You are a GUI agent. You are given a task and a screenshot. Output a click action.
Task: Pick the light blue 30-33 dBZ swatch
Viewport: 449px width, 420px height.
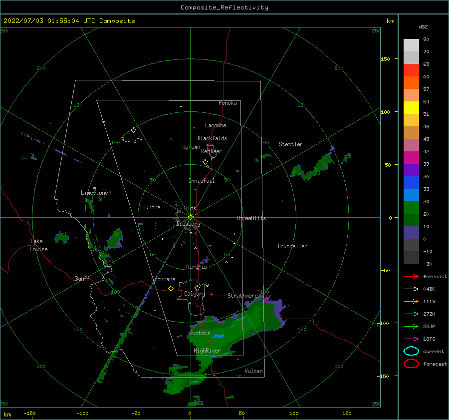411,195
